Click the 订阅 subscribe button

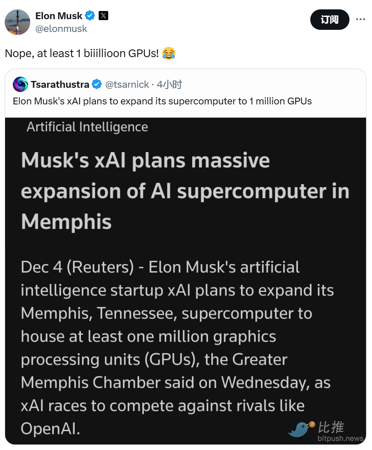[329, 20]
